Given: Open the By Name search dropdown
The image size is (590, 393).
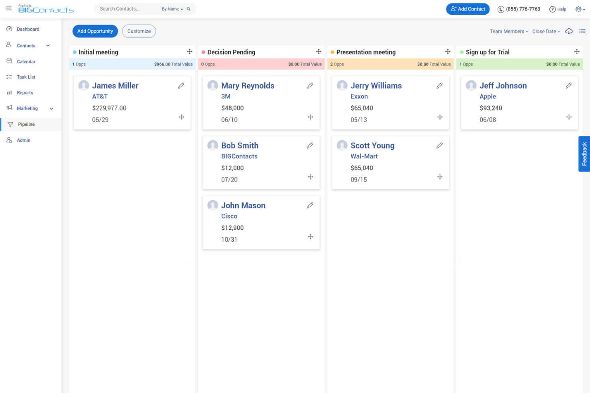Looking at the screenshot, I should (172, 9).
